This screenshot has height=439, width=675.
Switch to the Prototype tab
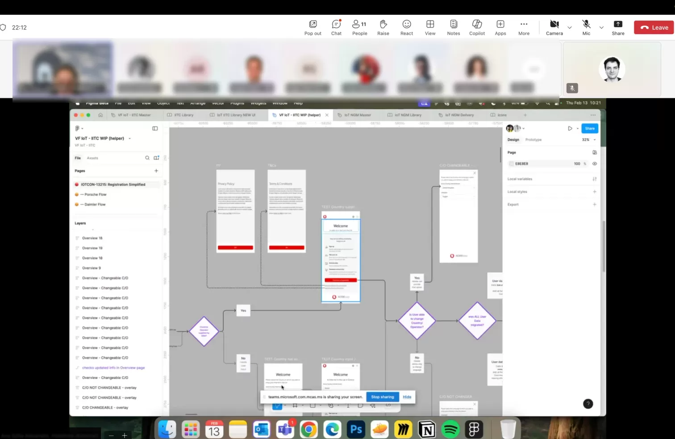click(533, 140)
